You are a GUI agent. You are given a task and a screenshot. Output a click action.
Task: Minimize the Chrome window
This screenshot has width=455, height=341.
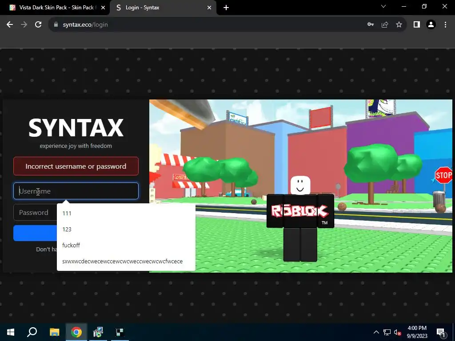404,6
